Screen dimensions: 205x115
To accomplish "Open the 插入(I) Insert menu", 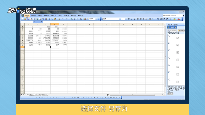I will (x=46, y=16).
